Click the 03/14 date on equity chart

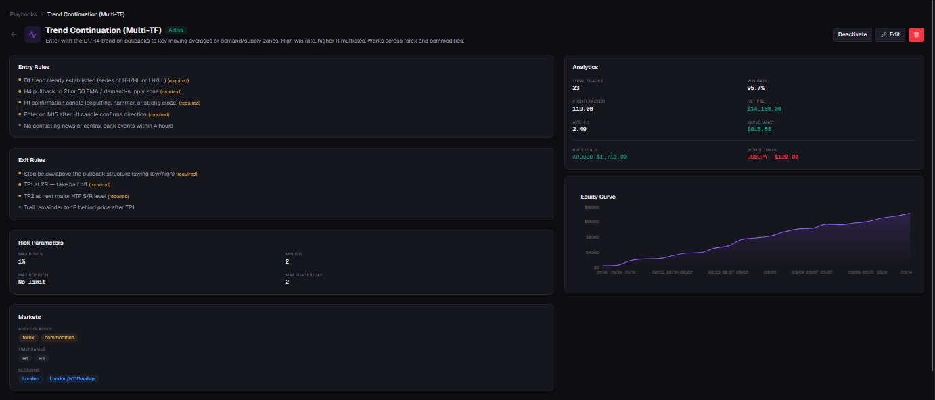coord(907,272)
